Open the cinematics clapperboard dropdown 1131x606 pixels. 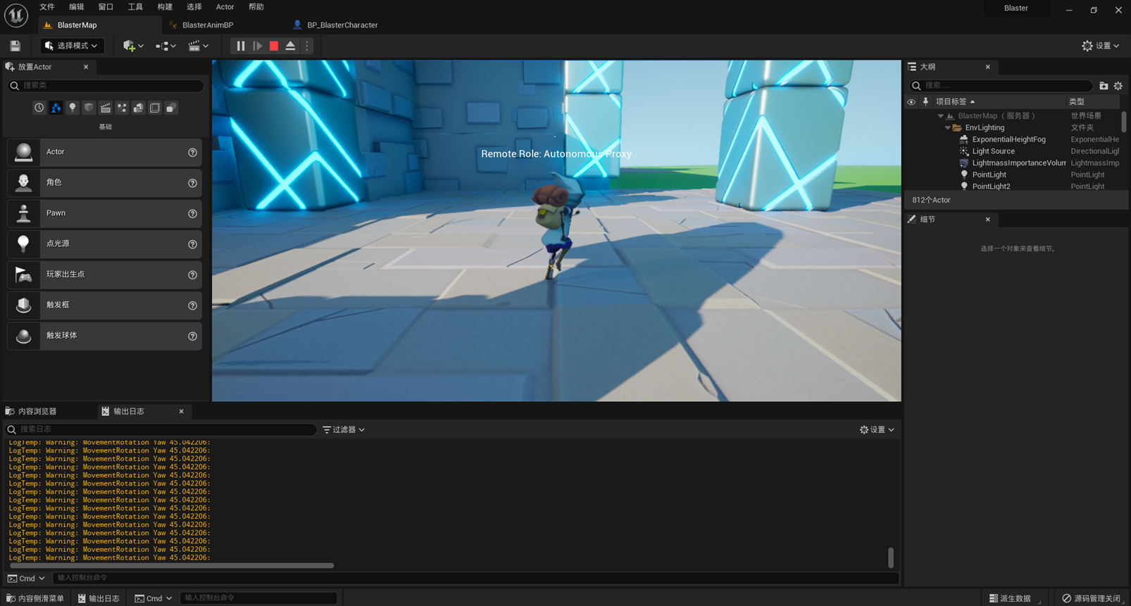[x=198, y=46]
